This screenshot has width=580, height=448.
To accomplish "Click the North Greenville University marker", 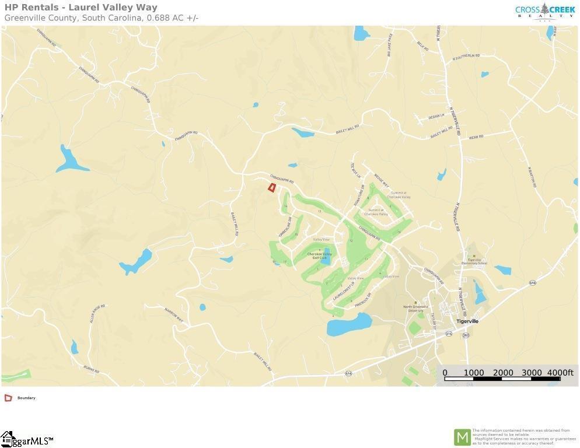I will pos(416,303).
